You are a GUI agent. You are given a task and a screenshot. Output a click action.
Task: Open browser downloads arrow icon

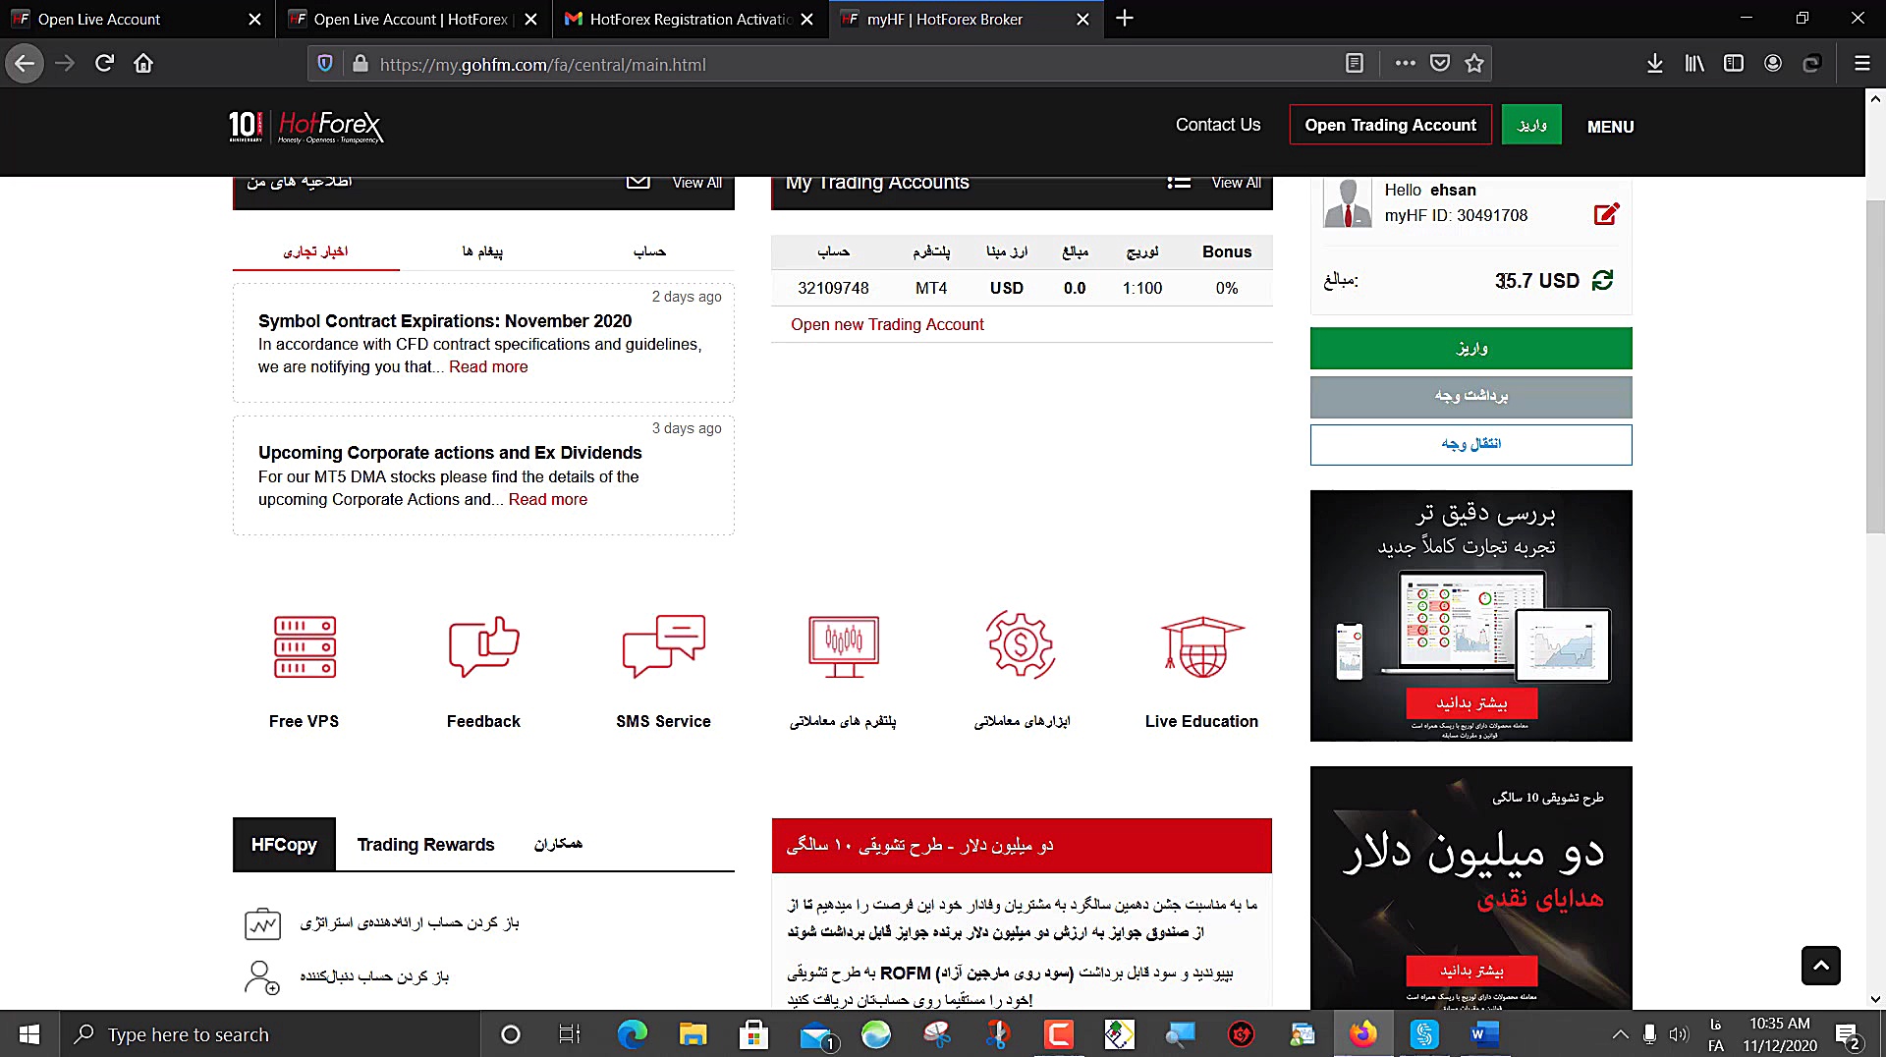click(x=1654, y=63)
